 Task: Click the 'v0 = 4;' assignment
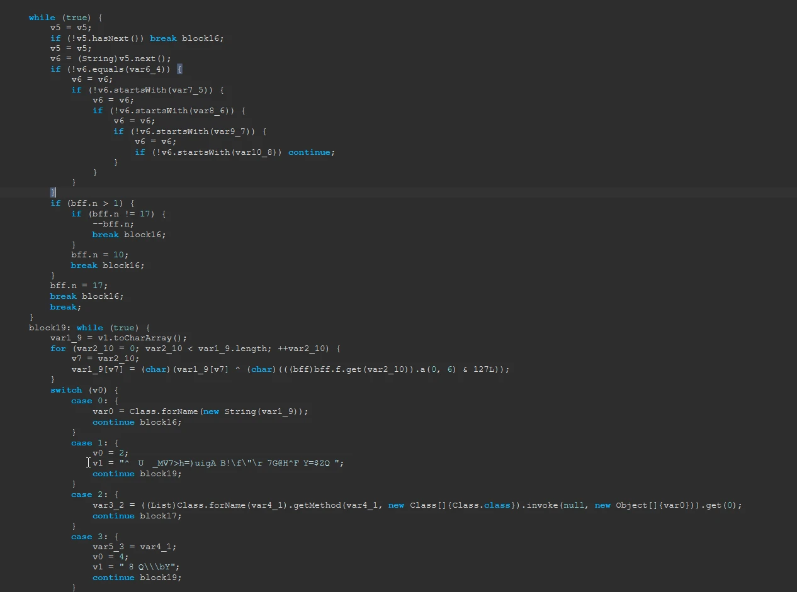tap(111, 557)
